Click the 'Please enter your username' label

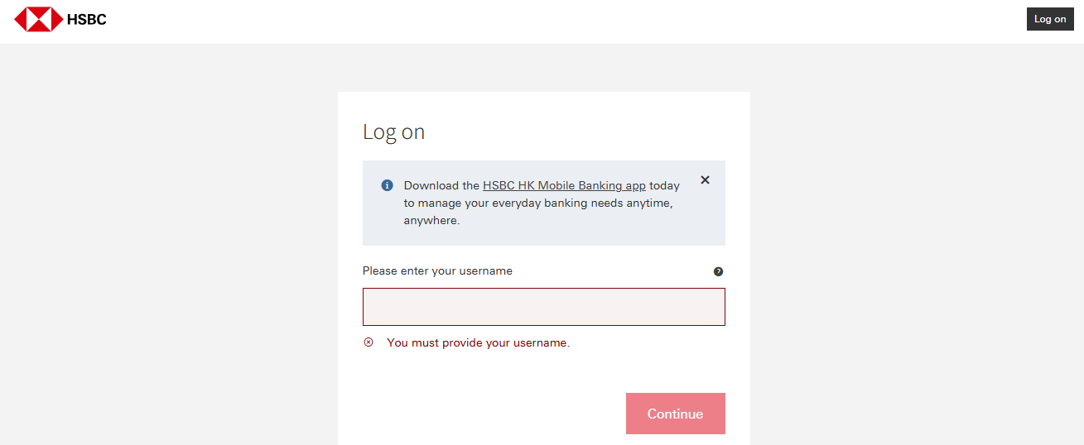437,271
